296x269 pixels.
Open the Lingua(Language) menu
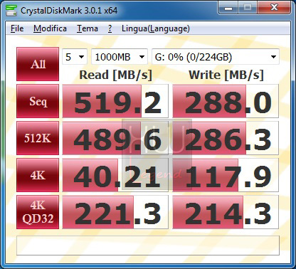(x=156, y=28)
